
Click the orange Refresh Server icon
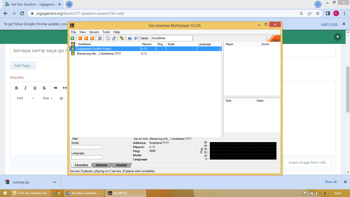pyautogui.click(x=92, y=38)
